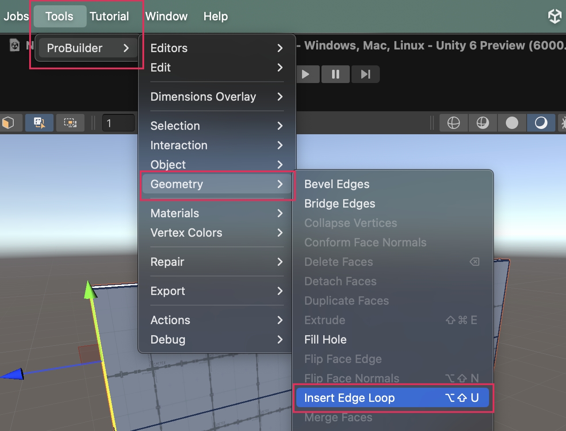
Task: Click the scene toolbar field showing 1
Action: [118, 123]
